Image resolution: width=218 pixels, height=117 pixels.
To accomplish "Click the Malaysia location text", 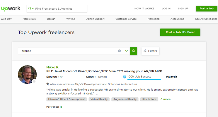I will coord(172,77).
